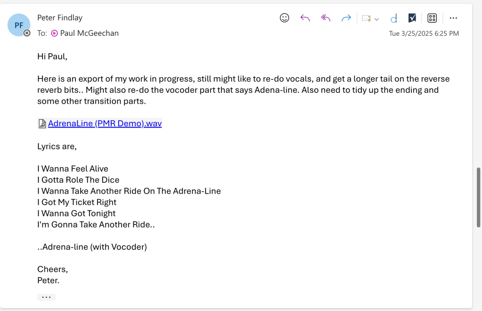This screenshot has height=311, width=482.
Task: Open the AdrenaLine (PMR Demo).wav link
Action: click(105, 123)
